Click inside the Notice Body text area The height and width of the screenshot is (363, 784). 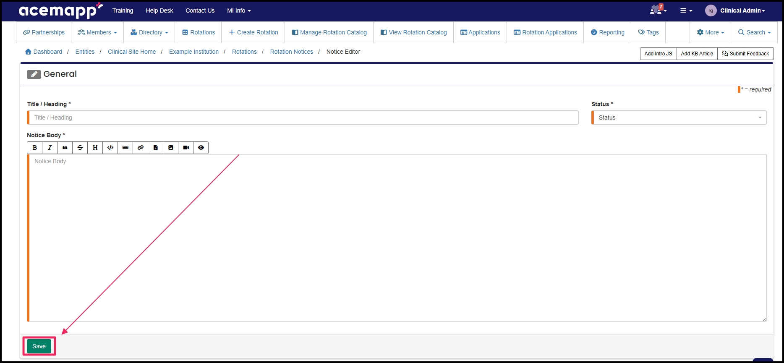(x=397, y=238)
